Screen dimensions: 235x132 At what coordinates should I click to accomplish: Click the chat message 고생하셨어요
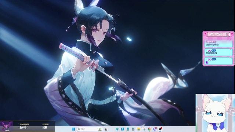(212, 45)
